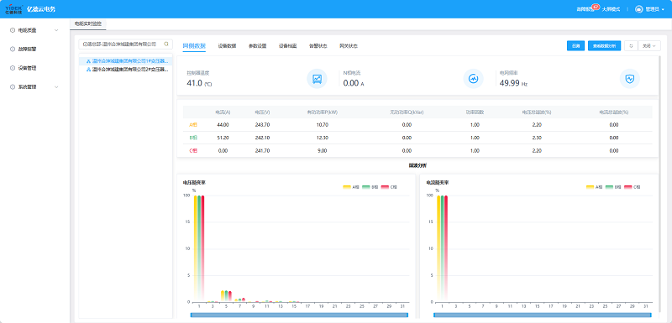This screenshot has height=323, width=672.
Task: Select the 1# transformer tree item
Action: 125,61
